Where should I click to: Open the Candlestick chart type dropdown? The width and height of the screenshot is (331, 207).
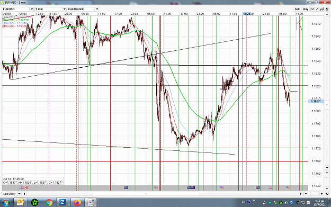tap(97, 9)
